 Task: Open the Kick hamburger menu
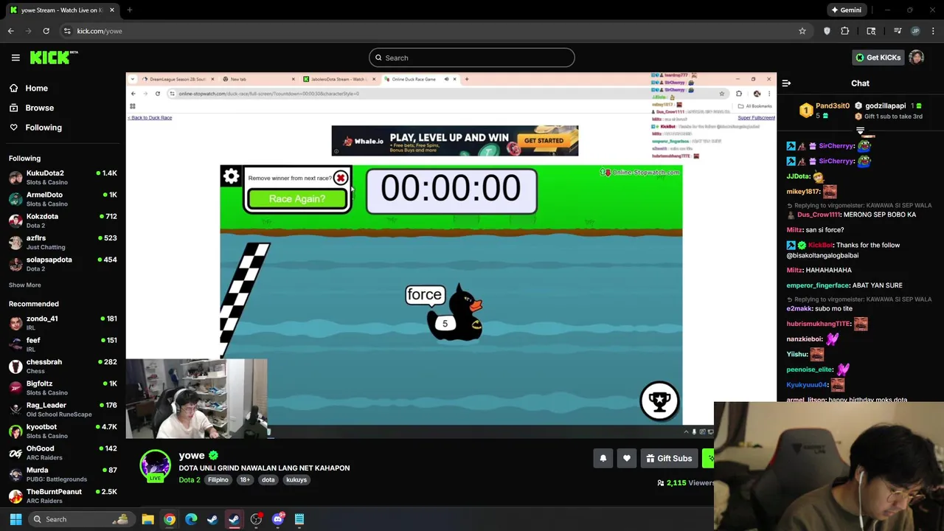15,58
